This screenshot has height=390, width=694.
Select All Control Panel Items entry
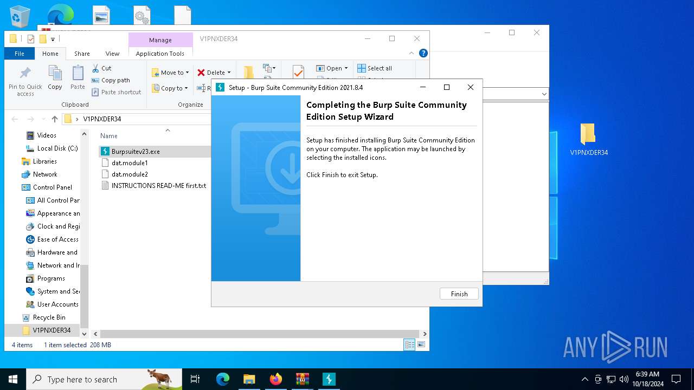[53, 200]
